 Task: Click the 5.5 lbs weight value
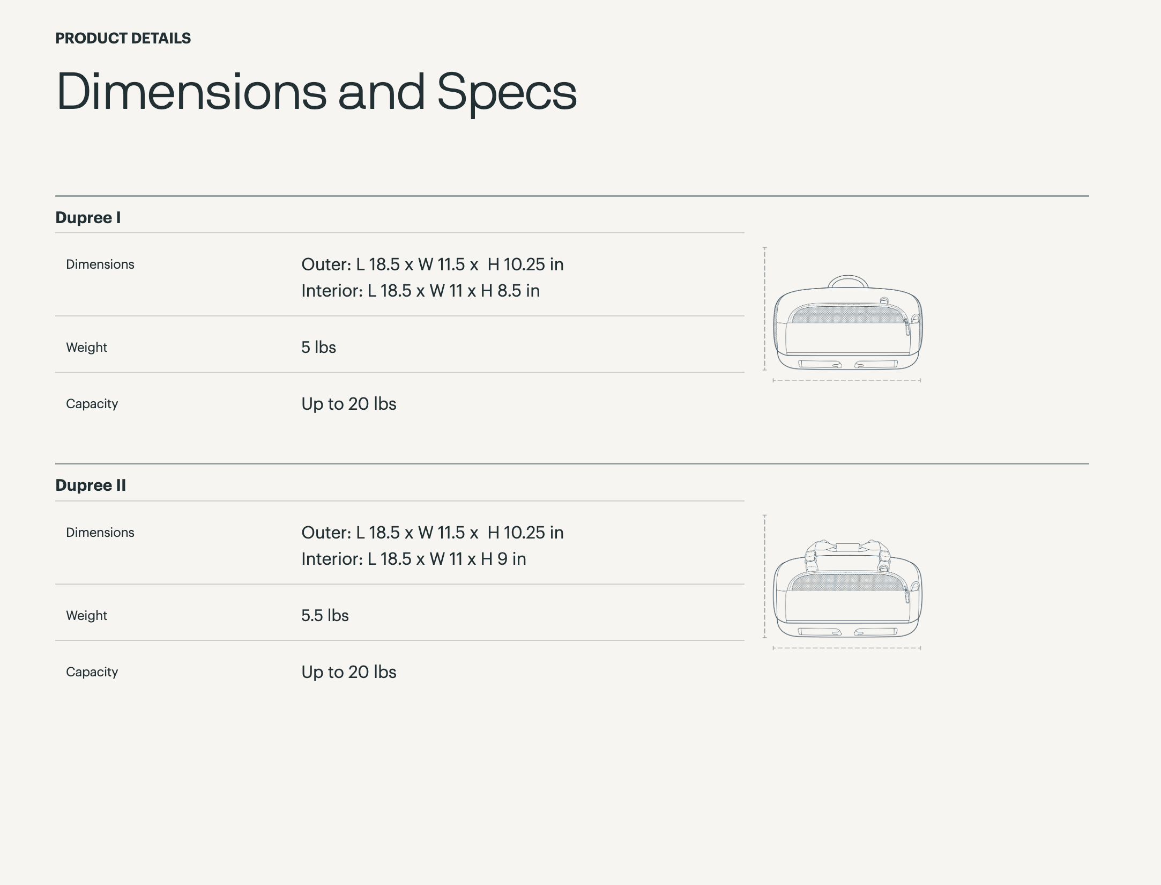[325, 616]
